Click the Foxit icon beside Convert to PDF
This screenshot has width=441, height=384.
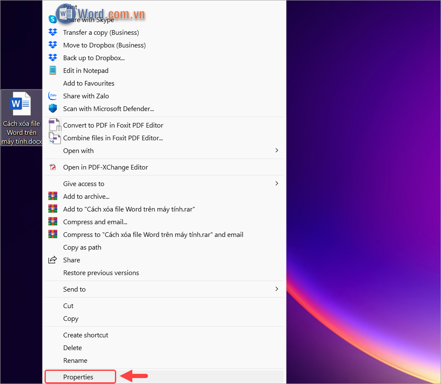55,125
